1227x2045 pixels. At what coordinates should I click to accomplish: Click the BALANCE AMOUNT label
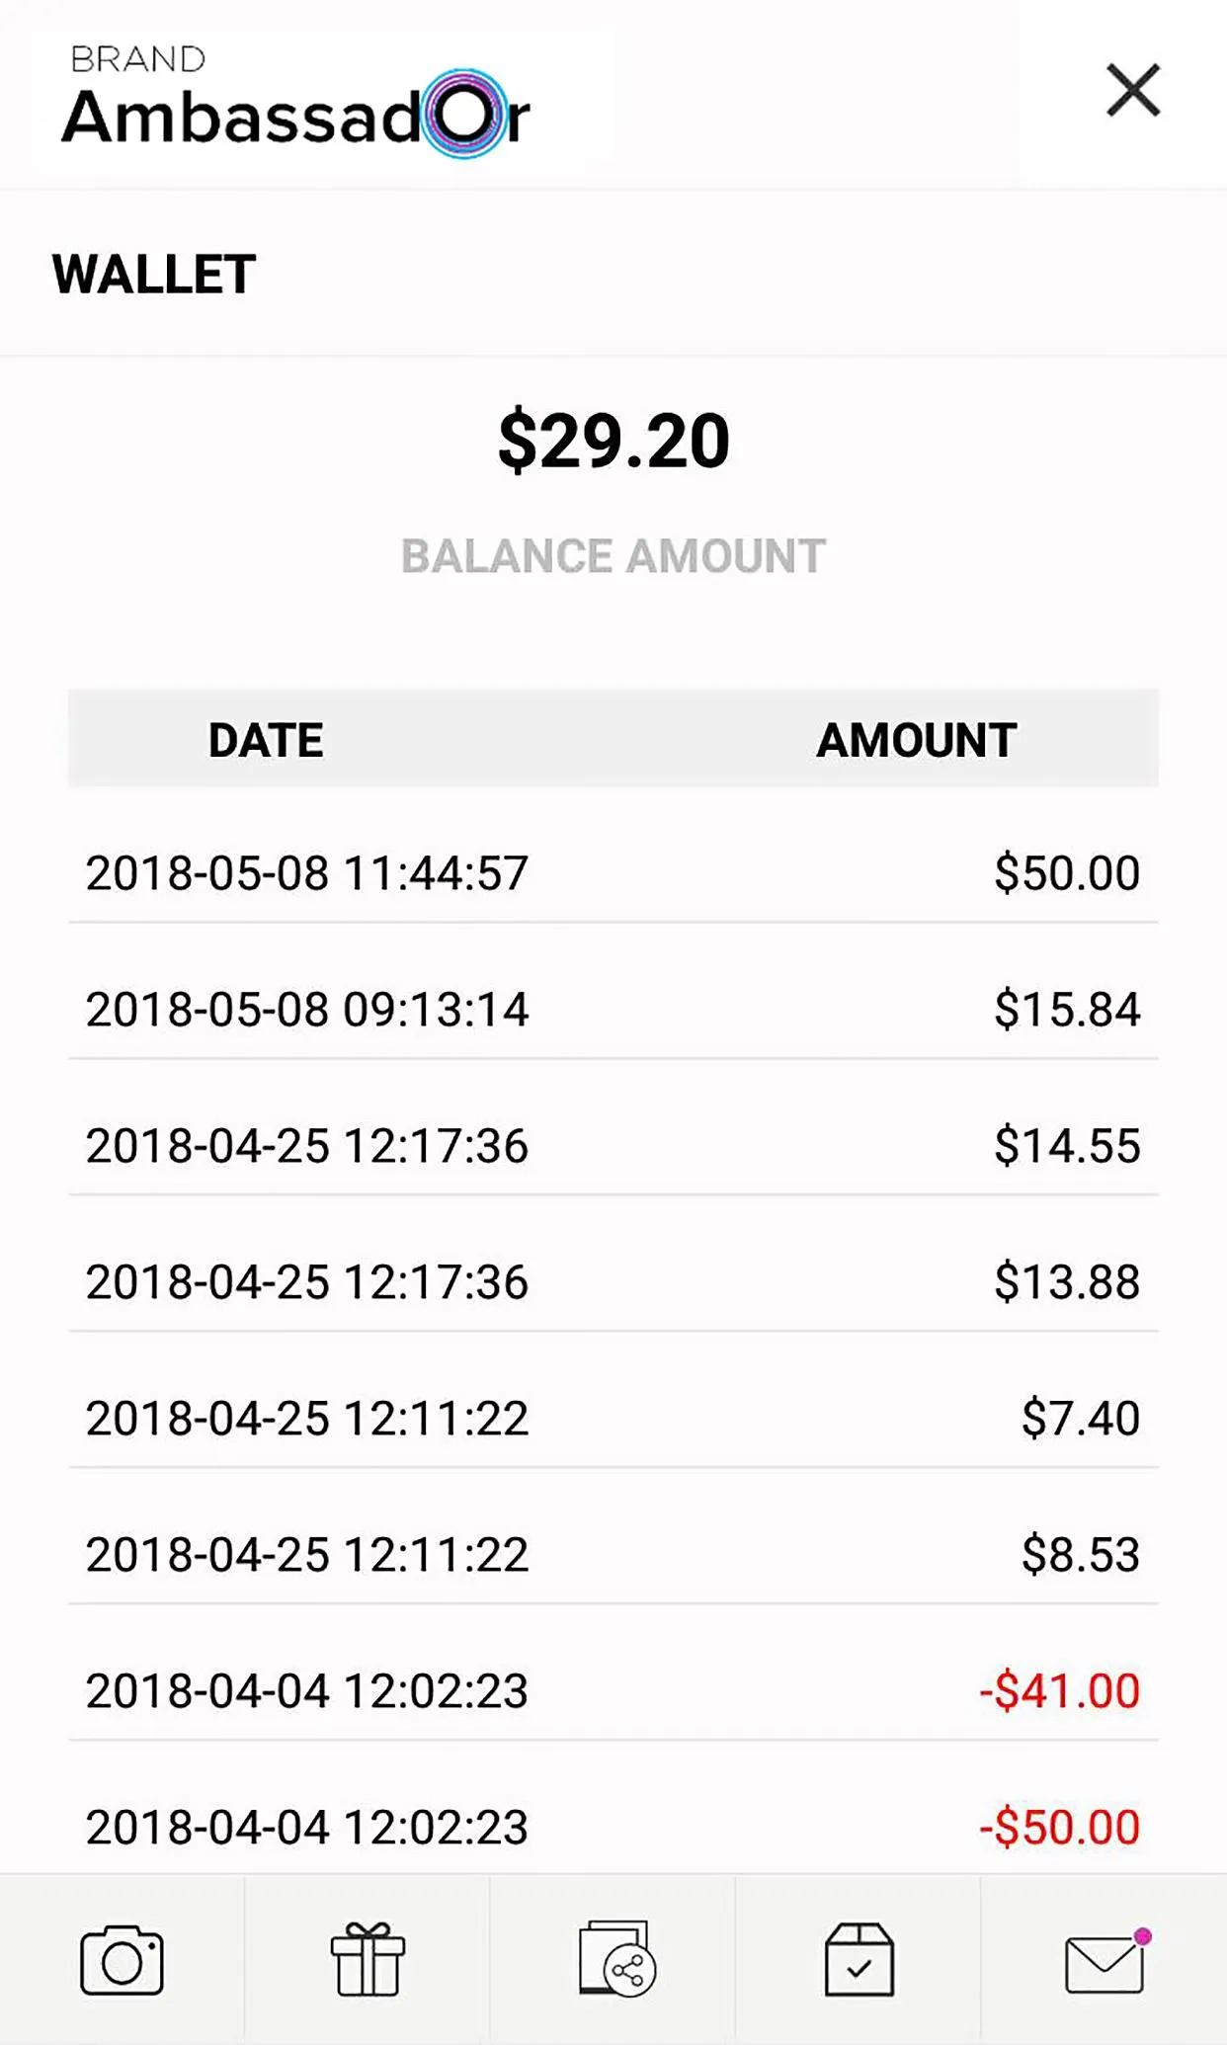coord(613,556)
